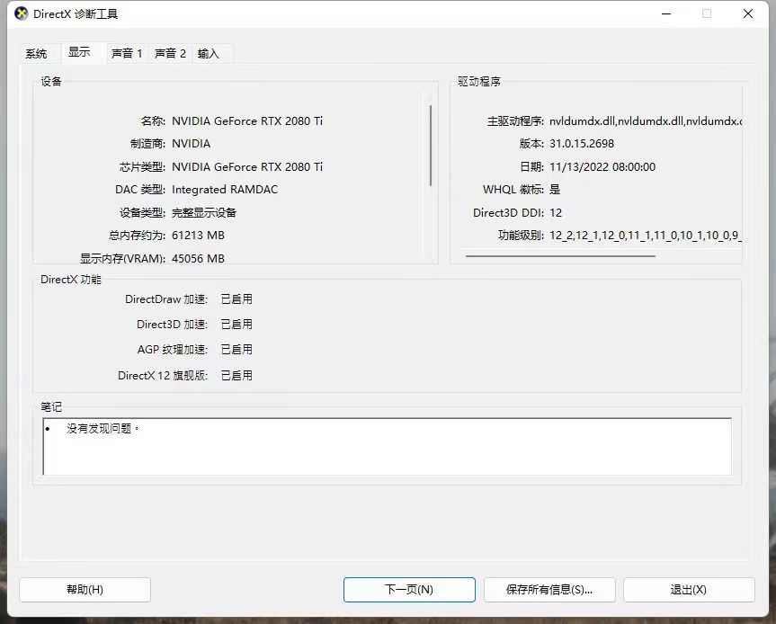Viewport: 776px width, 624px height.
Task: Click the DirectX title bar icon
Action: [x=22, y=13]
